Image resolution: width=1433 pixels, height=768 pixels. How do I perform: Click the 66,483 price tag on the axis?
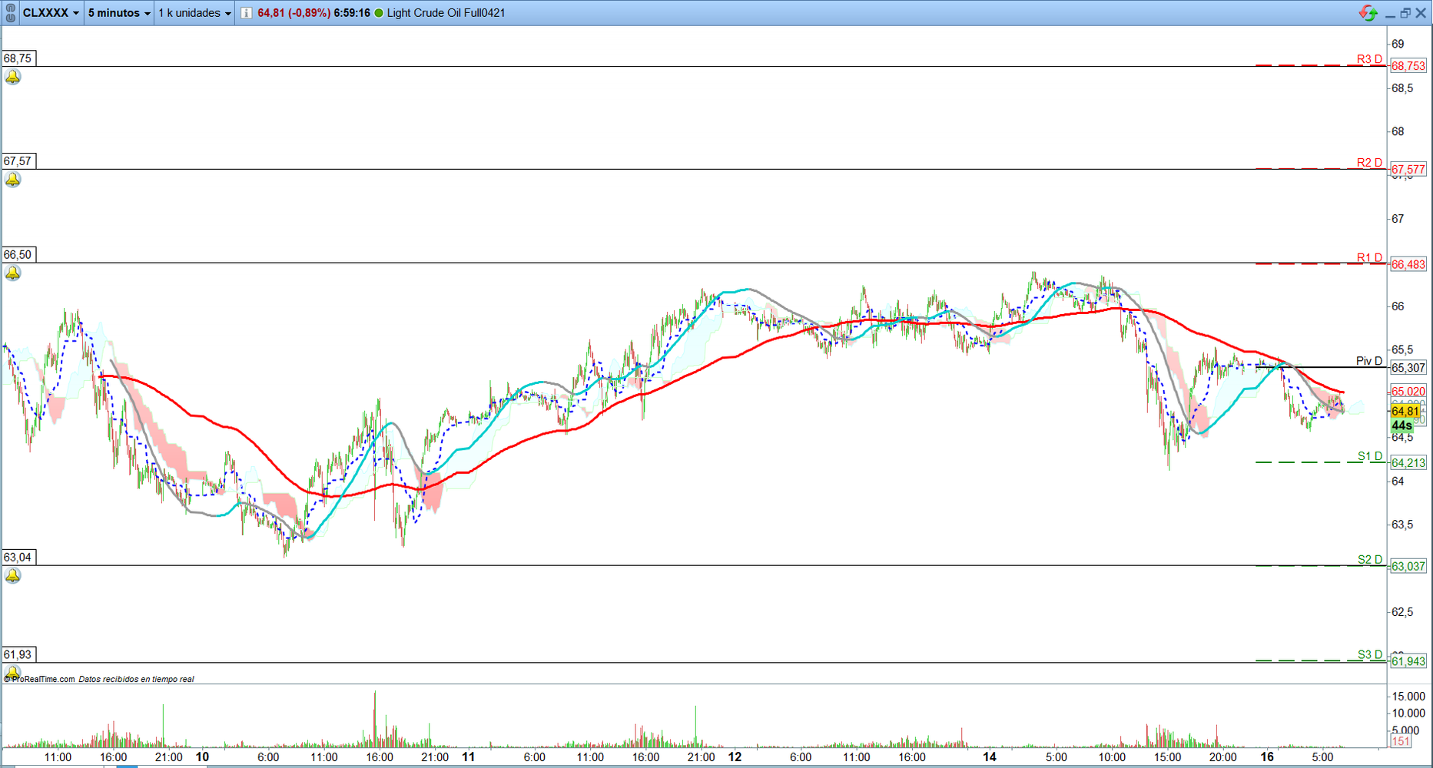coord(1408,264)
